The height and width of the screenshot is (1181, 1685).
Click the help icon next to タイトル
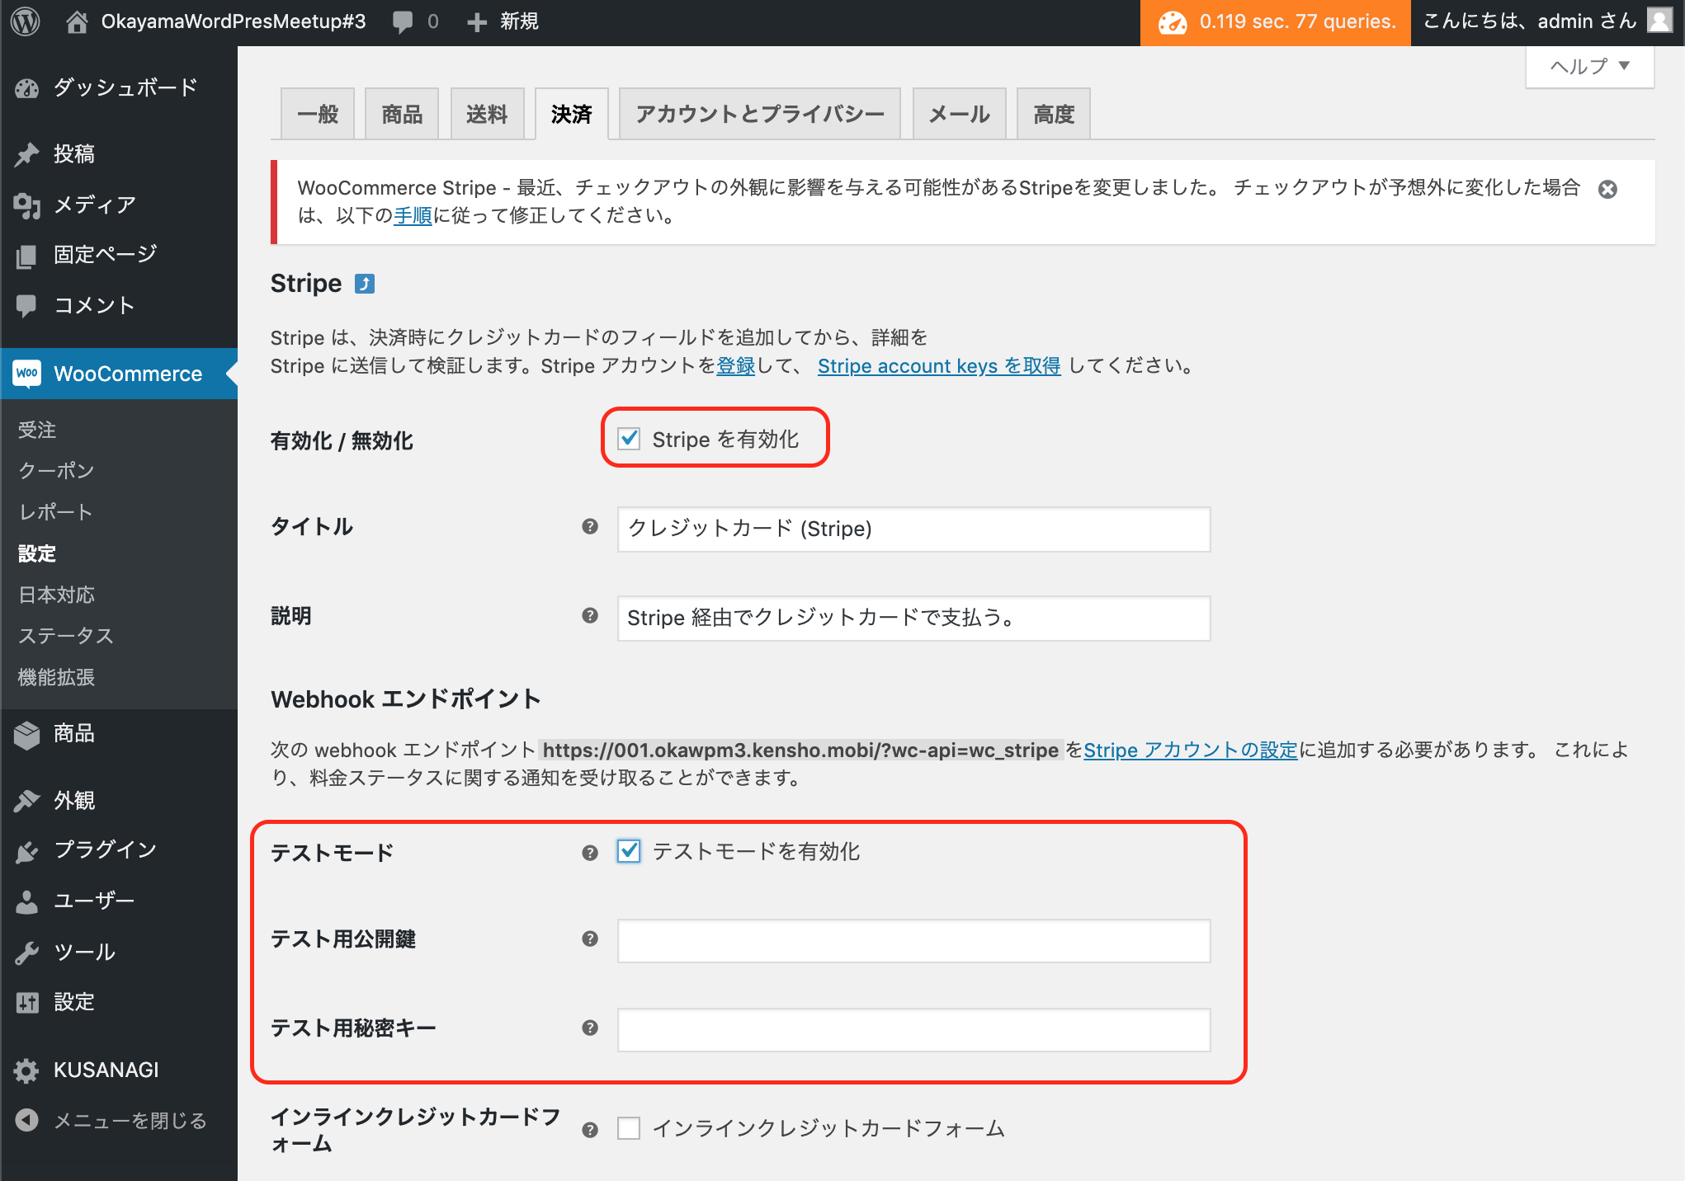coord(589,528)
